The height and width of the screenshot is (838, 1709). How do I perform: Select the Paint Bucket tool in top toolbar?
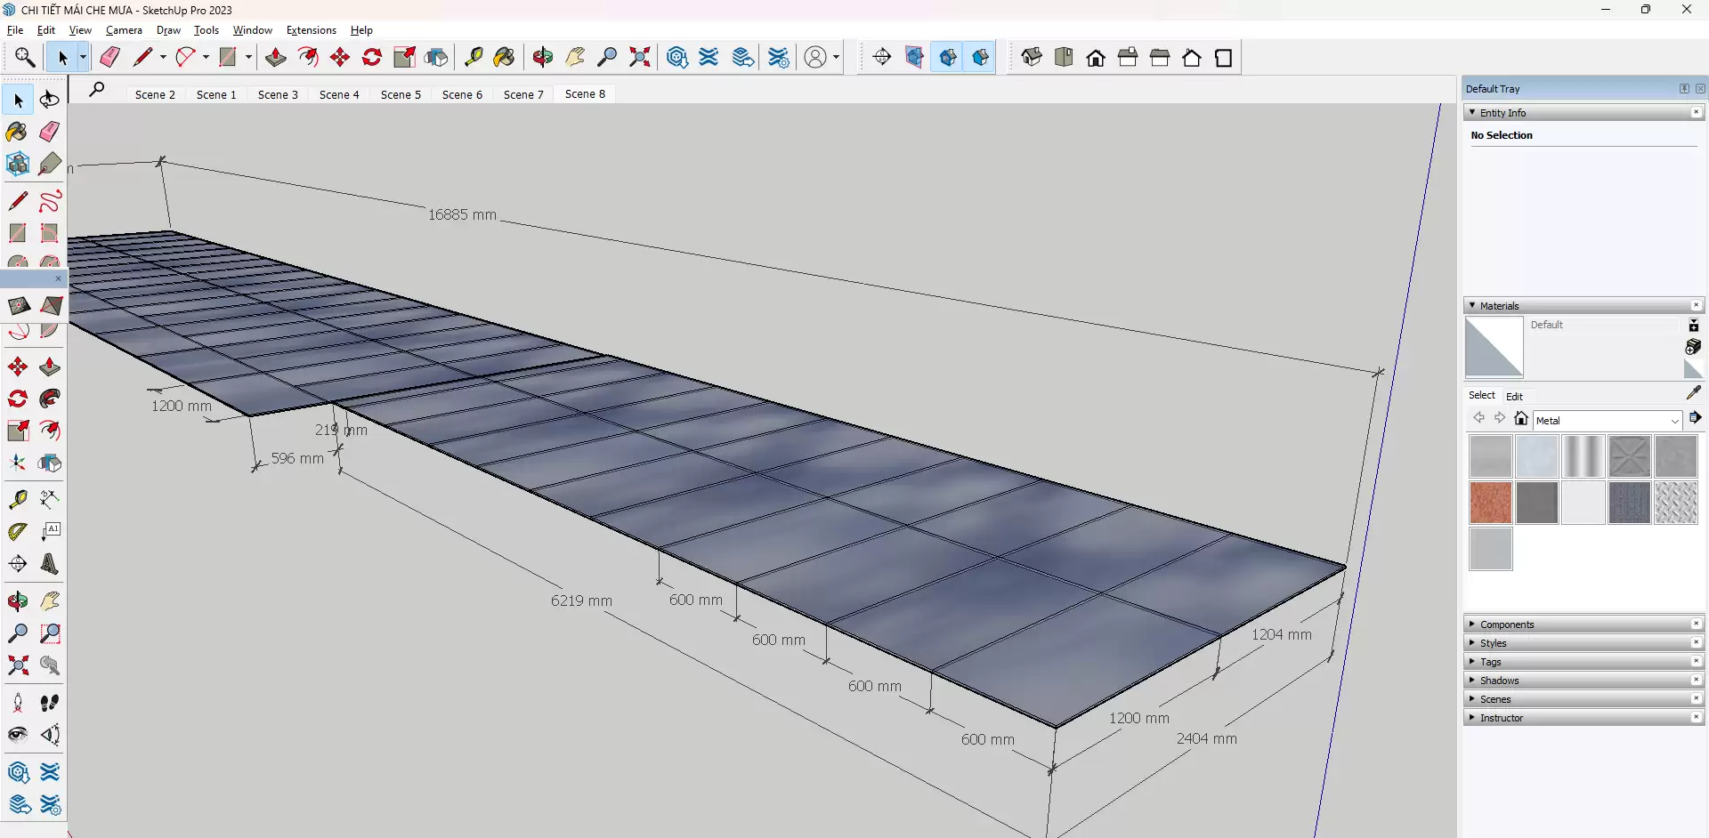[504, 58]
